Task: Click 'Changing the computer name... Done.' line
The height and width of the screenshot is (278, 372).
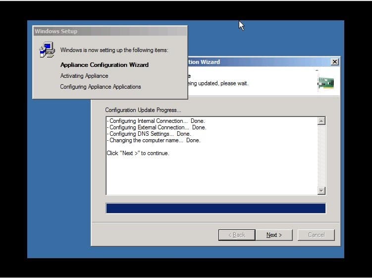Action: click(x=154, y=140)
